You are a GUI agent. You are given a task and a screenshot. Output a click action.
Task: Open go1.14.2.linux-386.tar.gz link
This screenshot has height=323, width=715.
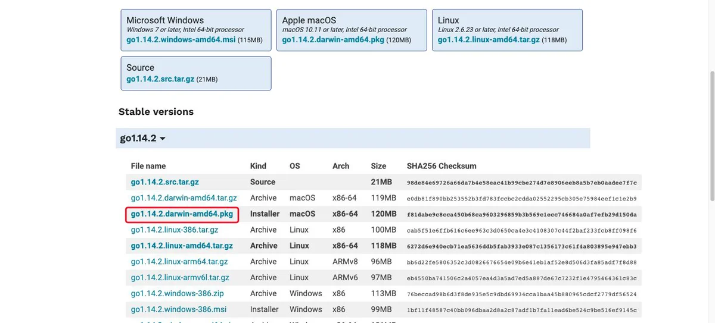(175, 230)
